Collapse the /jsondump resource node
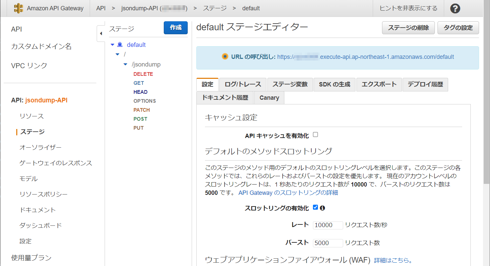The height and width of the screenshot is (266, 490). [x=125, y=64]
